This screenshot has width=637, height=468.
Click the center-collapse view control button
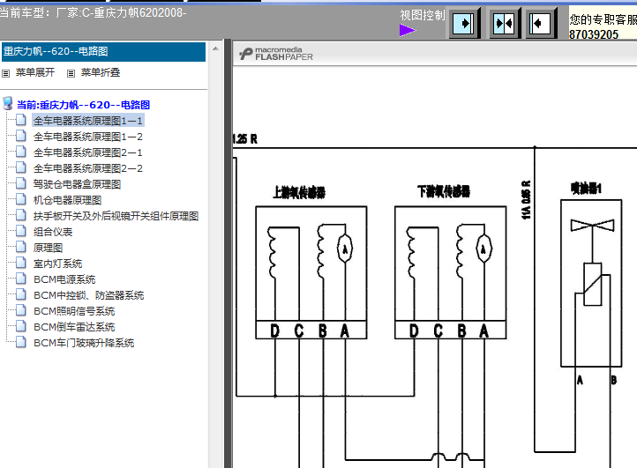(x=504, y=23)
